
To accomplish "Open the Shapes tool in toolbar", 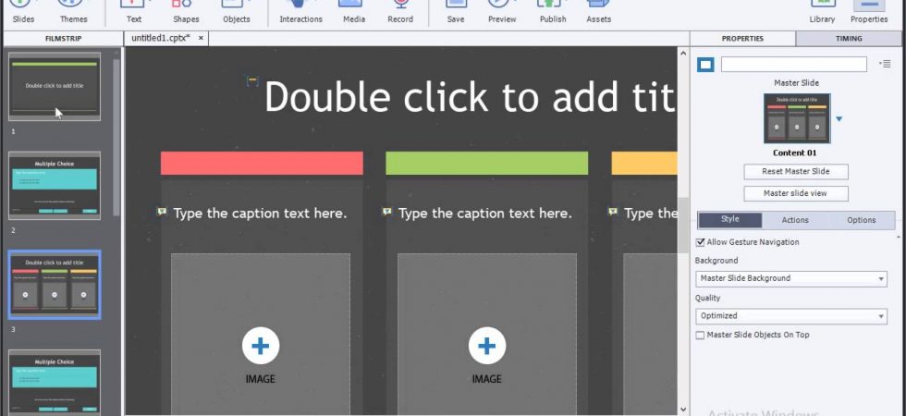I will pos(186,11).
